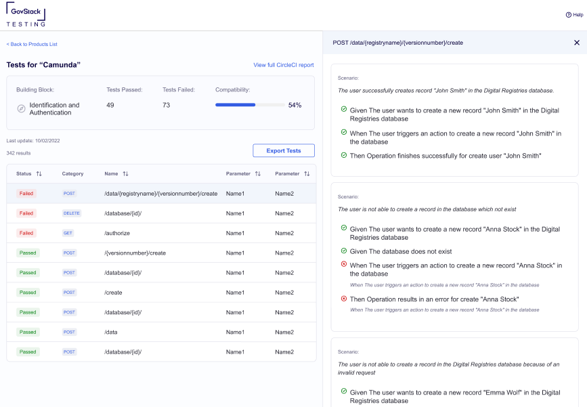Select the /create test row
The width and height of the screenshot is (587, 407).
pyautogui.click(x=161, y=293)
